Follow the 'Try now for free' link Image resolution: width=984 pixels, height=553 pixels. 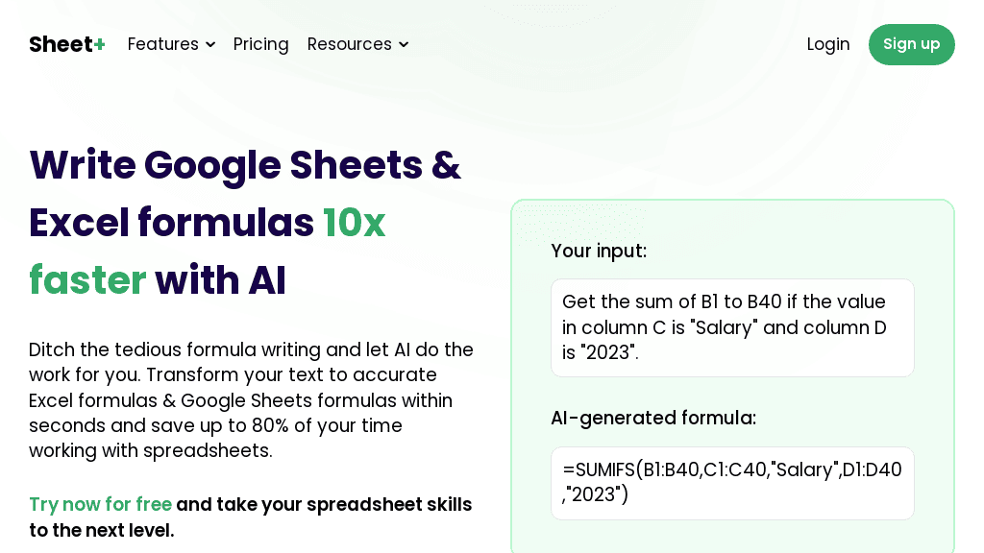coord(100,504)
